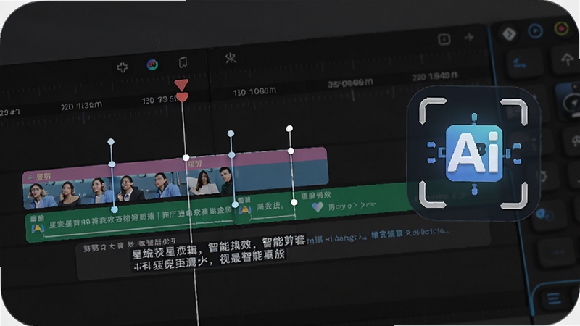Click the gear icon beside the AI badge
The image size is (580, 326).
(543, 176)
